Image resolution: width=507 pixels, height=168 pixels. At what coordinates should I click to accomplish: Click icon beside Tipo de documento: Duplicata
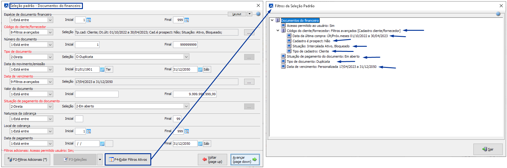(x=283, y=61)
